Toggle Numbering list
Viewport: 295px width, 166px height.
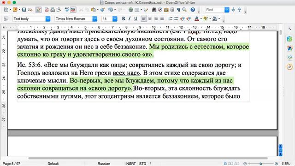pos(170,18)
